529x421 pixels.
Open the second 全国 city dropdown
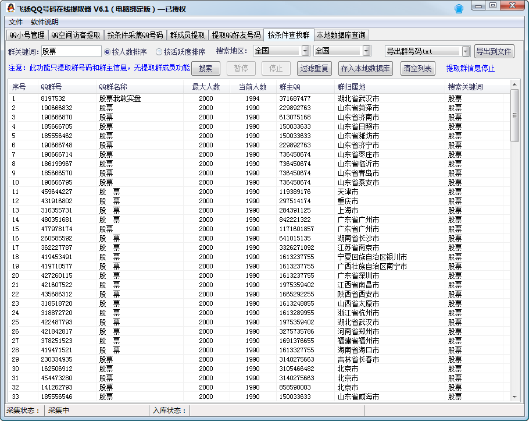pyautogui.click(x=366, y=51)
